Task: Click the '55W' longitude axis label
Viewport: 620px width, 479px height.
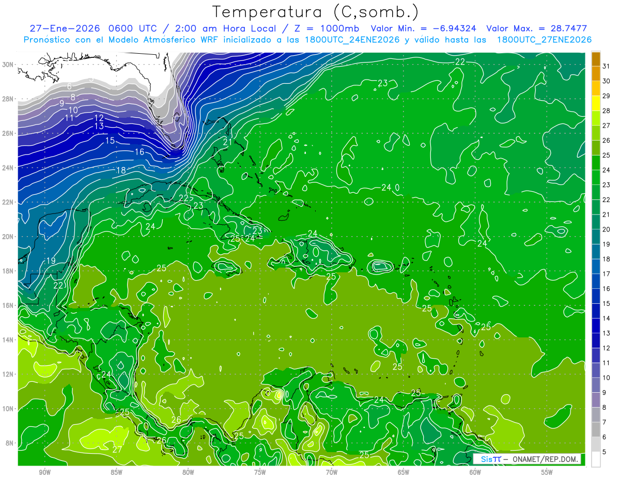Action: point(547,473)
